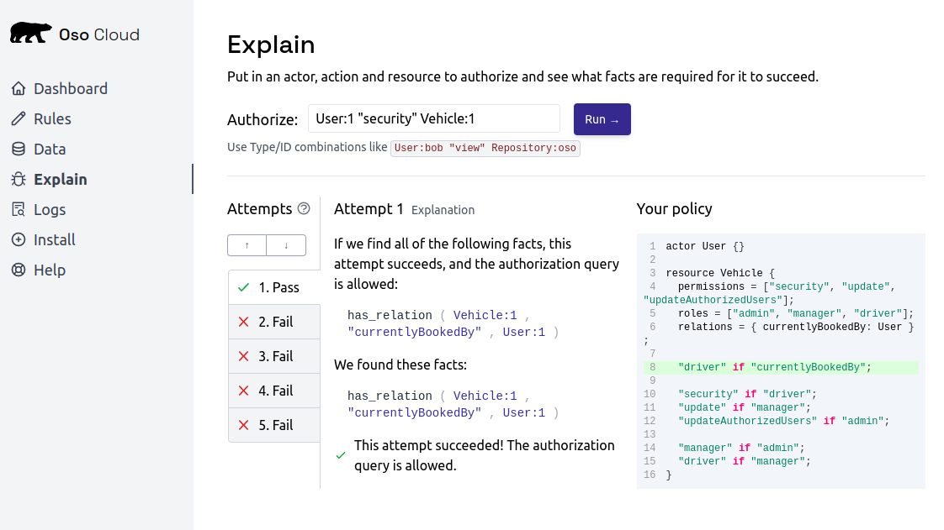The height and width of the screenshot is (530, 944).
Task: Click the down arrow in Attempts navigator
Action: (286, 245)
